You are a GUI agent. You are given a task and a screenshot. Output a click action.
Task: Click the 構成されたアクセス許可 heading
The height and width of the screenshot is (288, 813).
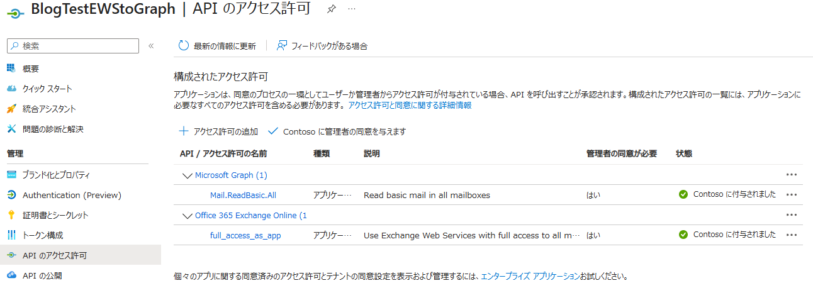click(221, 77)
